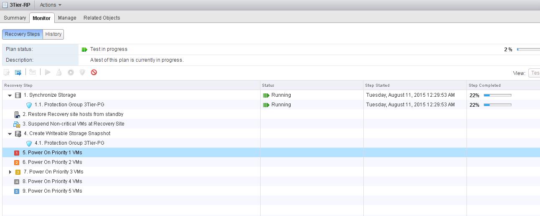540x216 pixels.
Task: Collapse the Create Writeable Storage Snapshot step
Action: pos(10,134)
